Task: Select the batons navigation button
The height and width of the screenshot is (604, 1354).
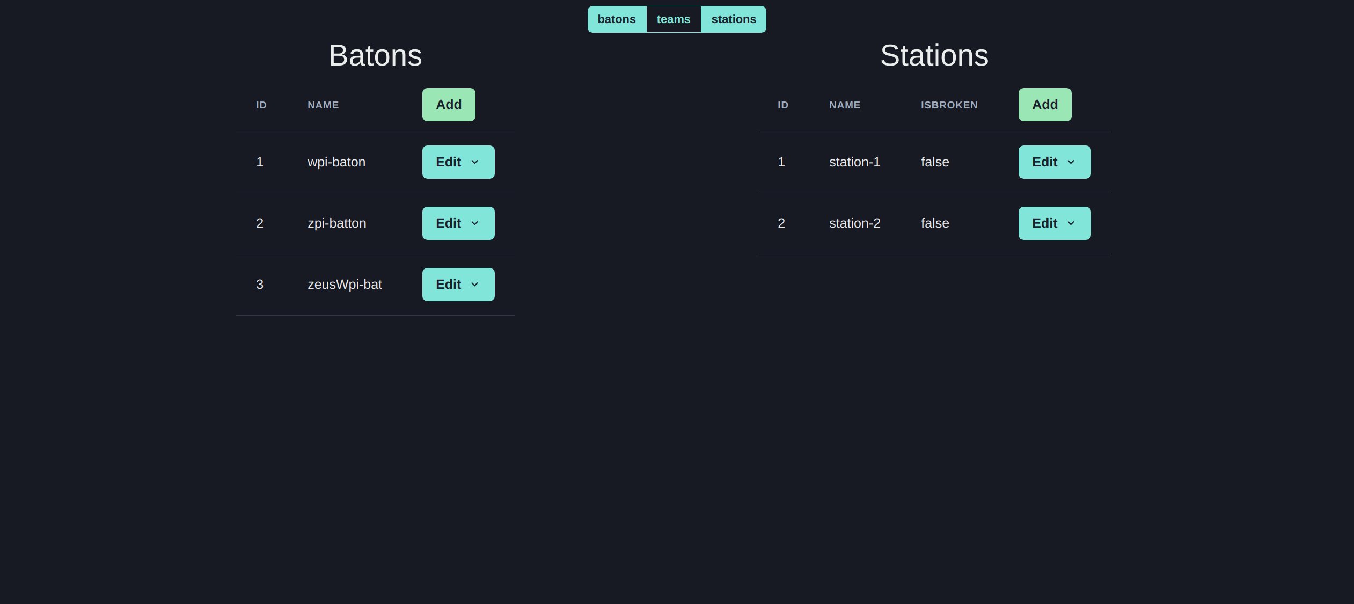Action: point(617,19)
